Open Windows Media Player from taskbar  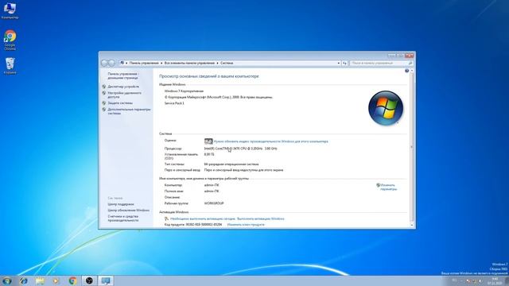click(x=56, y=280)
